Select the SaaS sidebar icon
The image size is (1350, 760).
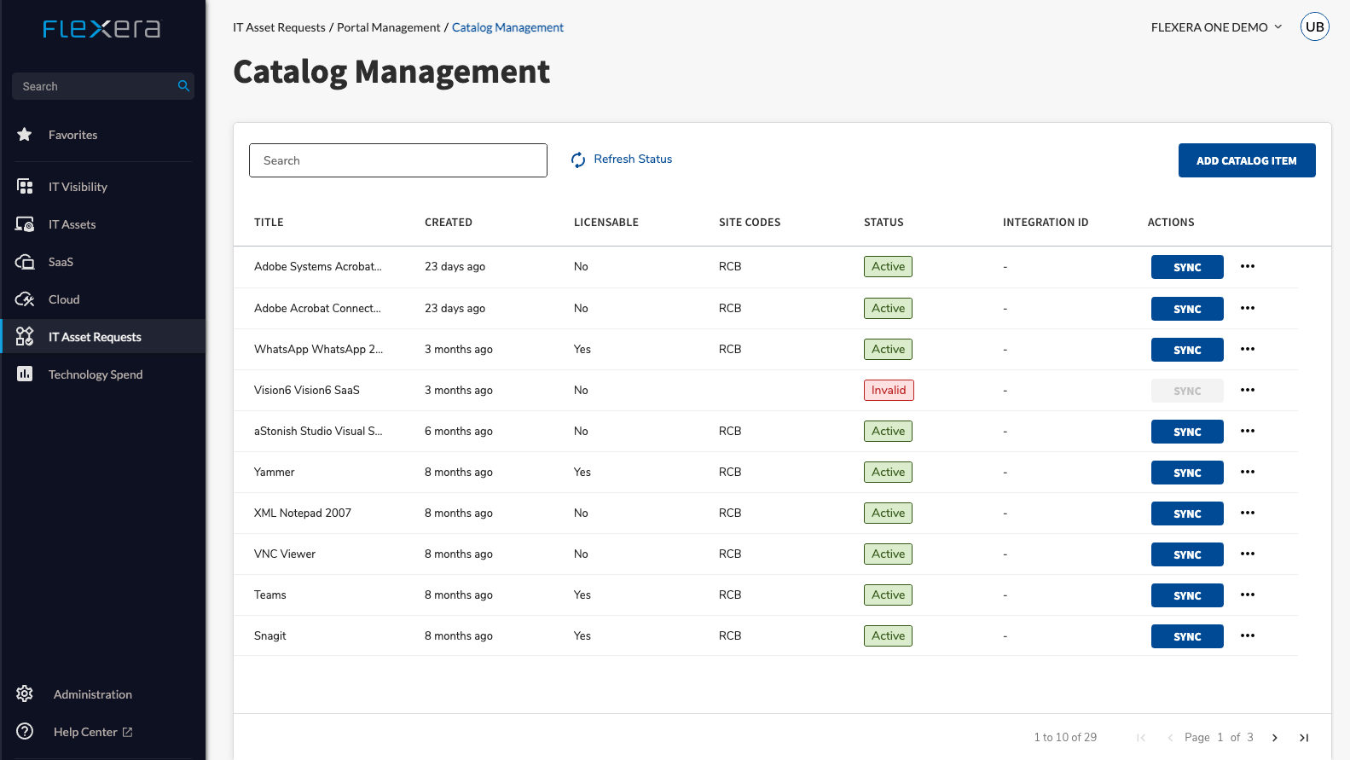[x=25, y=262]
